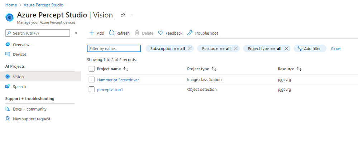
Task: Open Feedback with the heart icon
Action: click(170, 33)
